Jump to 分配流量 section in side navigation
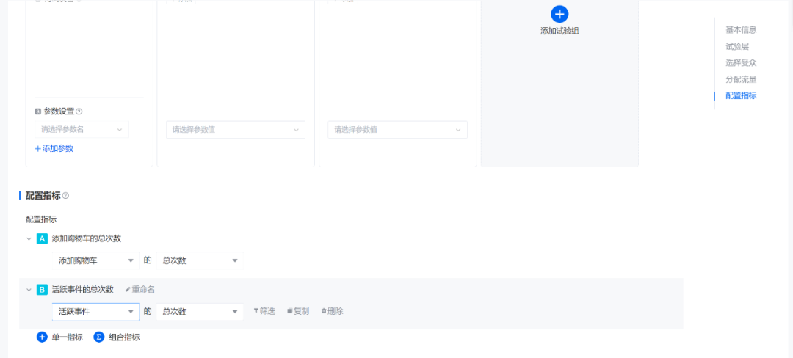 (741, 79)
